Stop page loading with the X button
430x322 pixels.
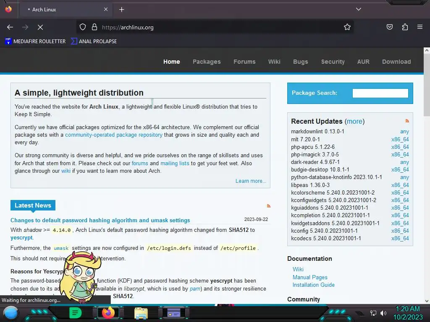(40, 27)
